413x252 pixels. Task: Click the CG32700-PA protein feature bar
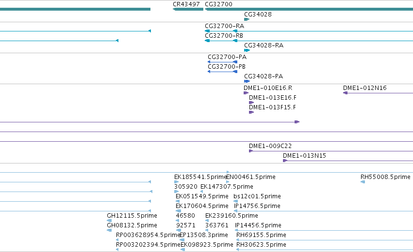223,62
